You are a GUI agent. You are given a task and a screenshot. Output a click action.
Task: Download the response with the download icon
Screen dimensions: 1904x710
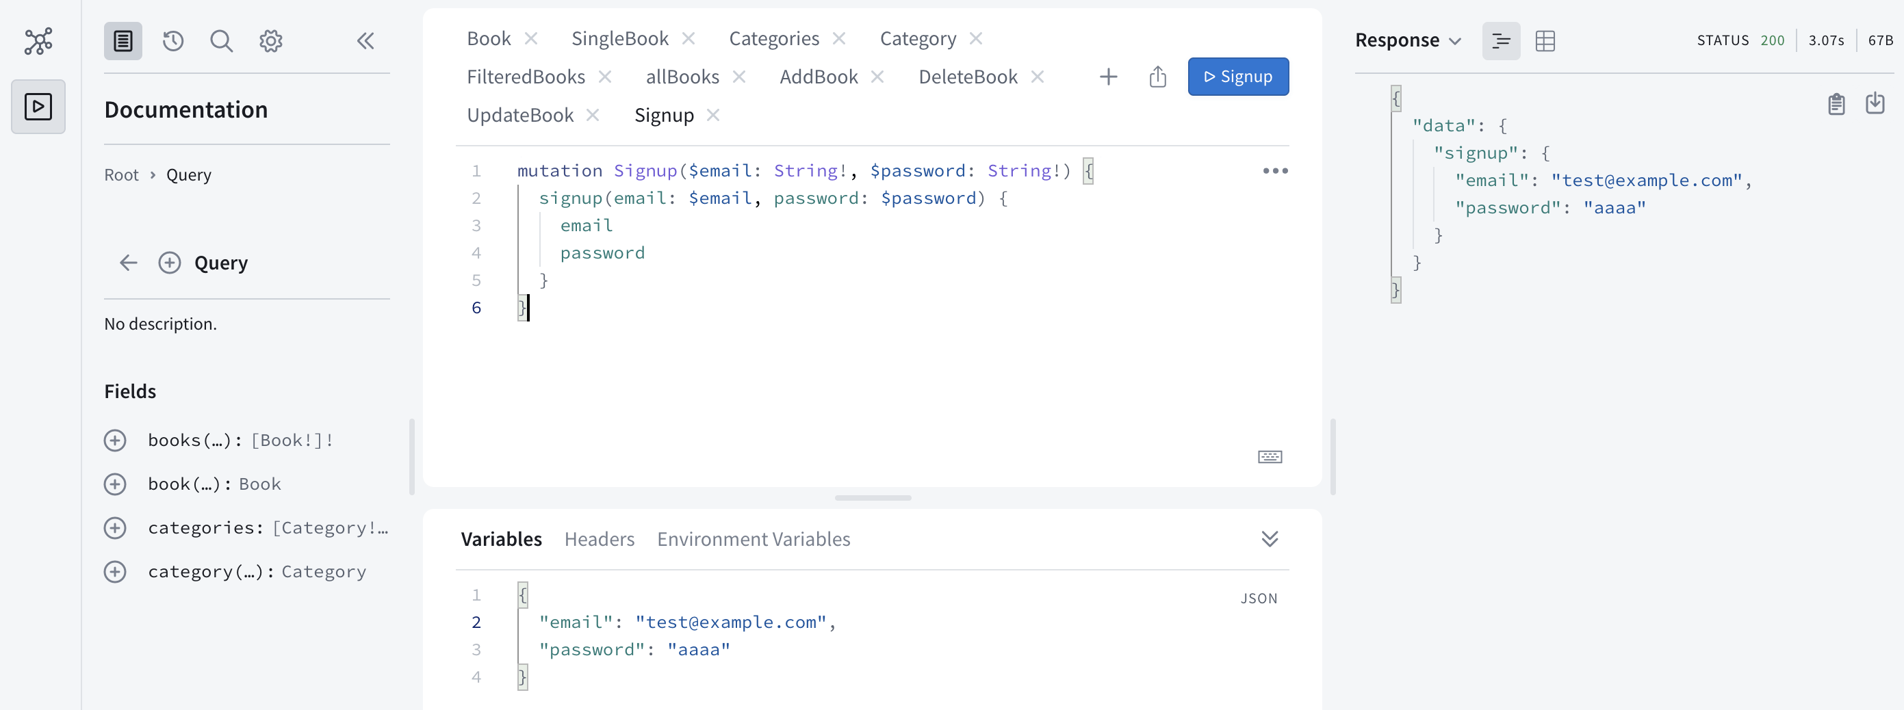1875,103
